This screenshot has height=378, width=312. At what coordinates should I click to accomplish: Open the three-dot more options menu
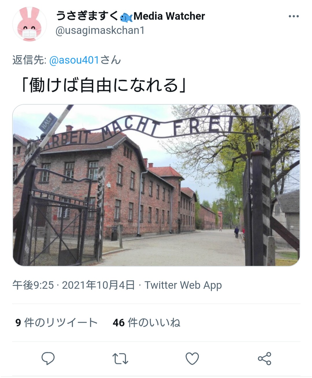coord(294,16)
